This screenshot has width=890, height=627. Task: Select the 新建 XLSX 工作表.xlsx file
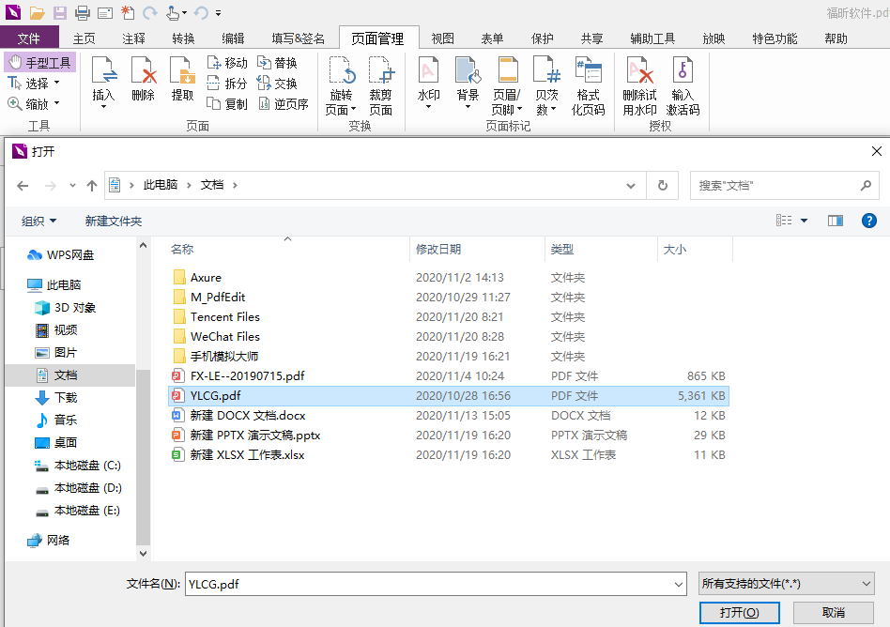click(x=449, y=455)
